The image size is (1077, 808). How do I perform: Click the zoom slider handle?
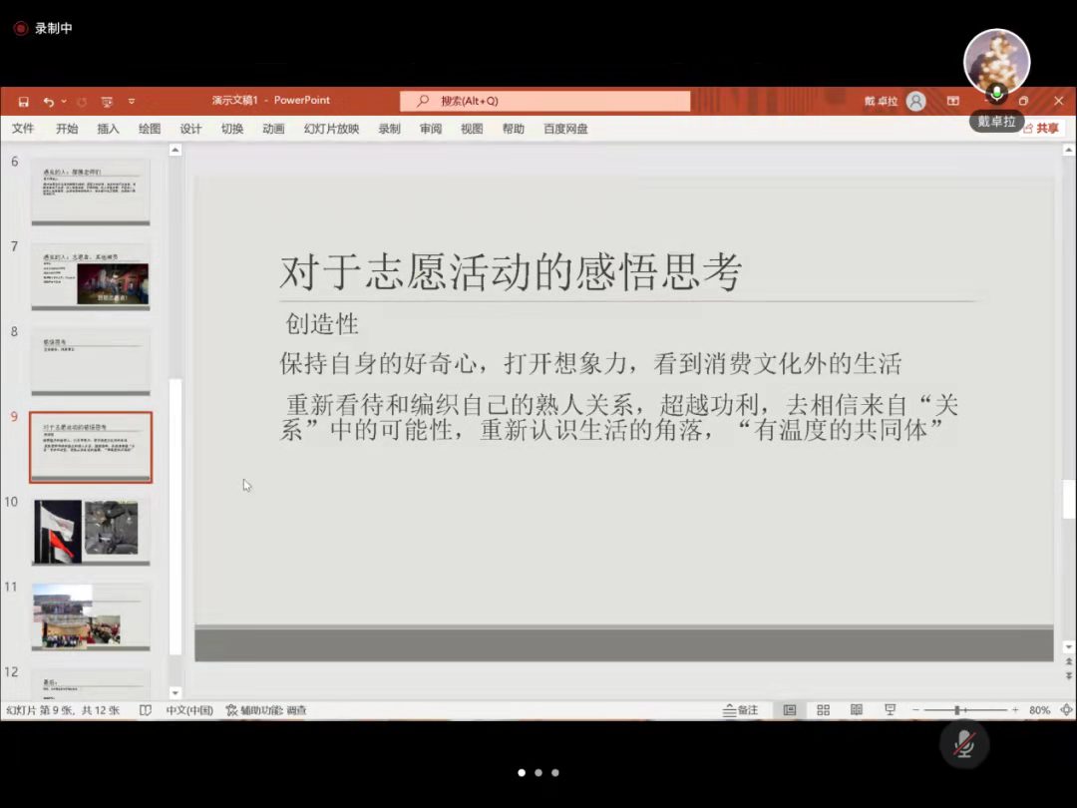(x=956, y=710)
